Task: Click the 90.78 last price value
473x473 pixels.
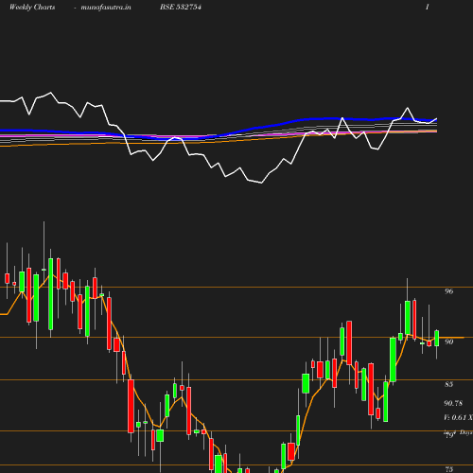Action: [x=453, y=403]
